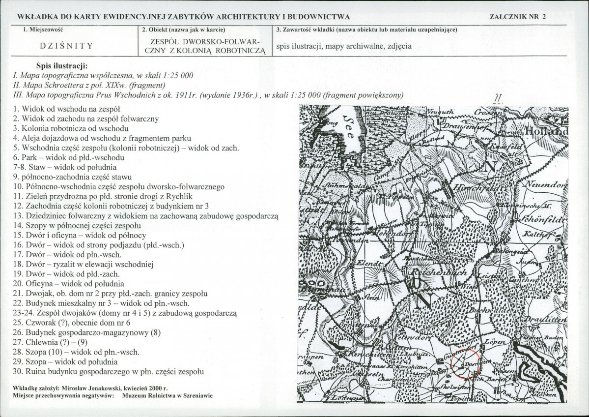Click item '18. Dwór – ryzalit w elewacji wschodniej'
The height and width of the screenshot is (417, 589).
[x=84, y=265]
